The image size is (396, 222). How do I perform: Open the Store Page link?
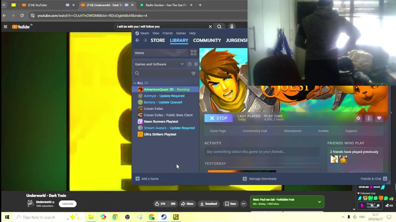pos(218,131)
